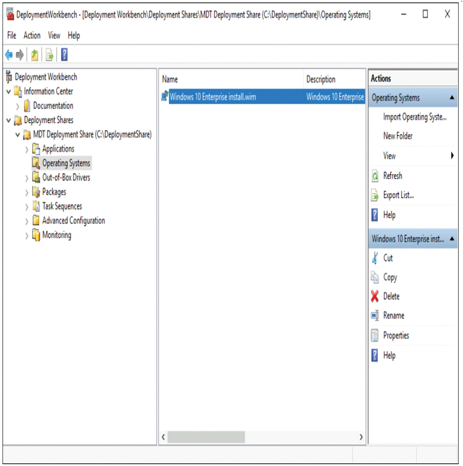463x466 pixels.
Task: Expand the Advanced Configuration tree node
Action: coord(27,222)
